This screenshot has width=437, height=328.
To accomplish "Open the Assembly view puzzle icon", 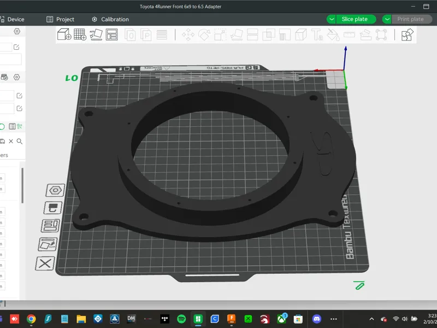I will pos(407,34).
